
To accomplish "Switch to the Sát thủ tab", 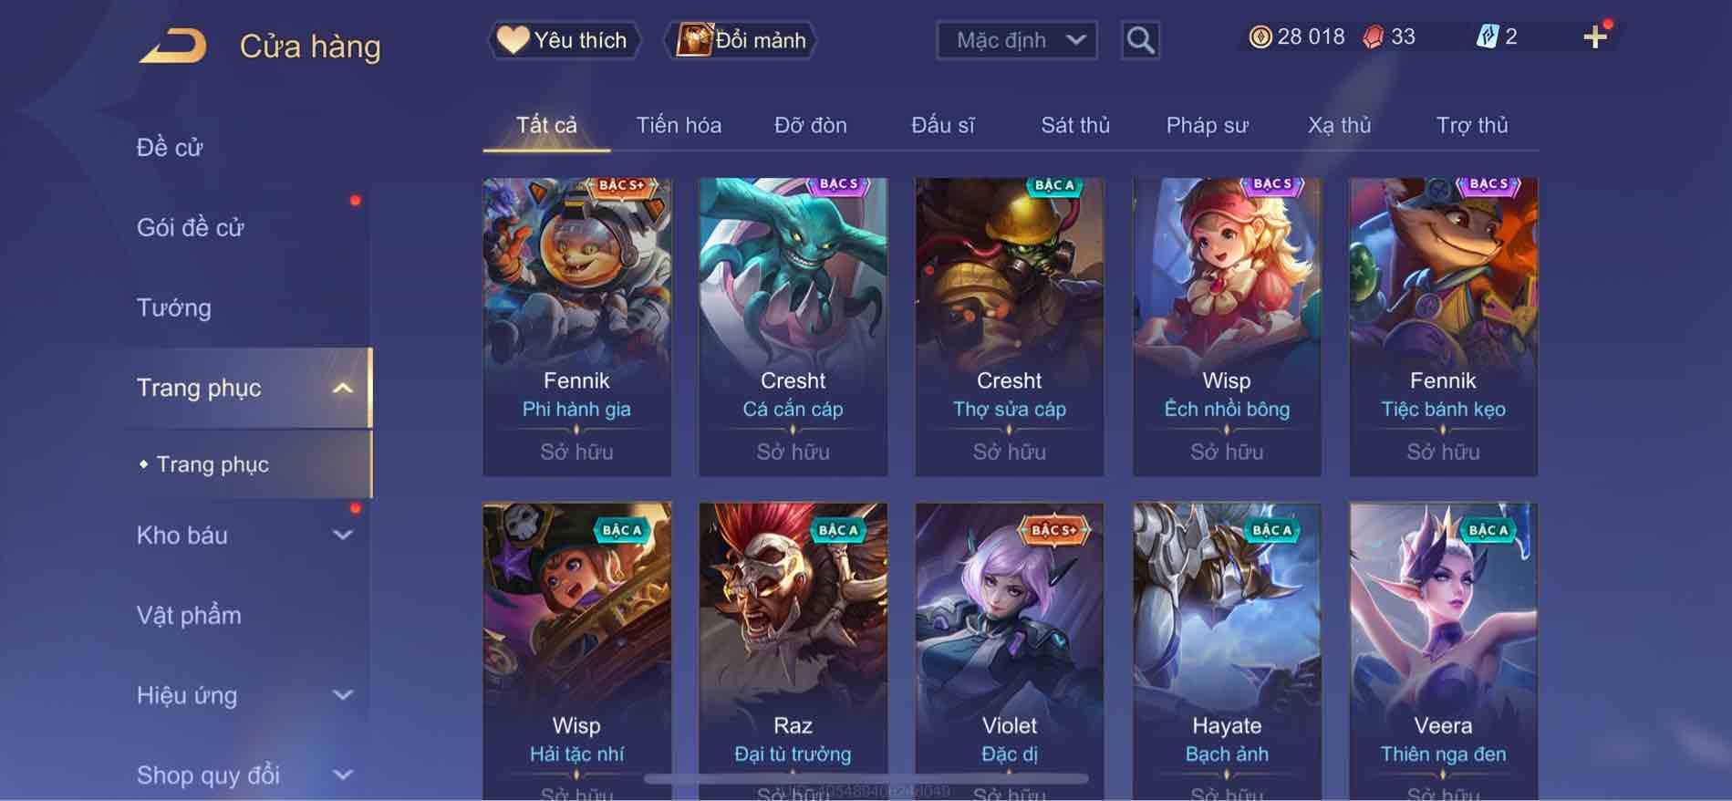I will [x=1075, y=125].
